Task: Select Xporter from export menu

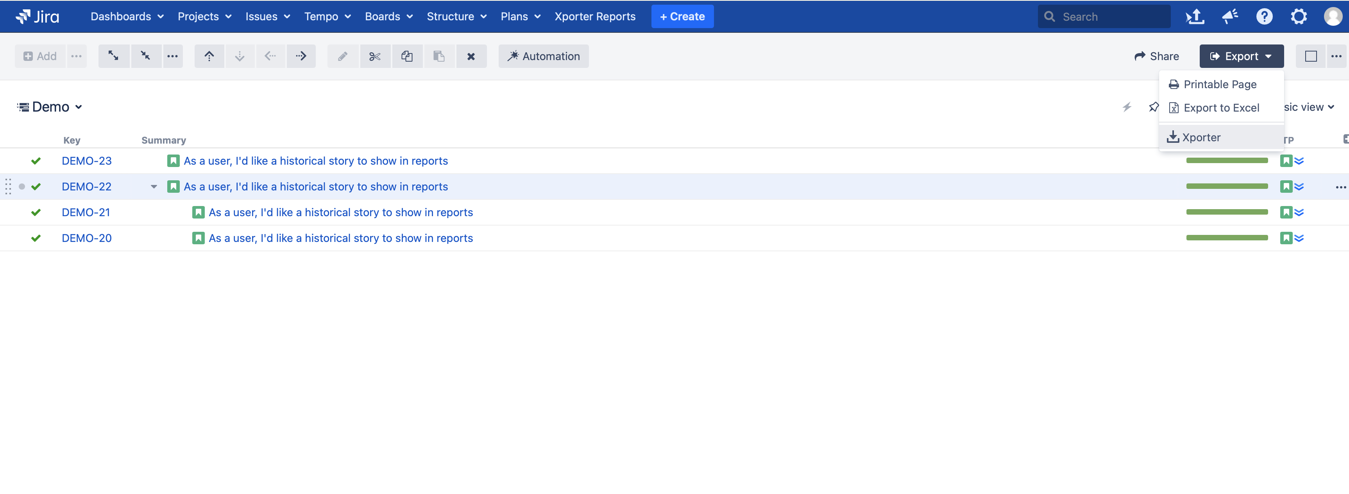Action: (1201, 137)
